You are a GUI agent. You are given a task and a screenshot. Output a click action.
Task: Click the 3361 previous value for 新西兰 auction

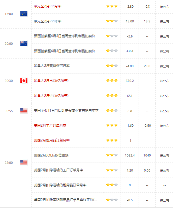click(130, 51)
